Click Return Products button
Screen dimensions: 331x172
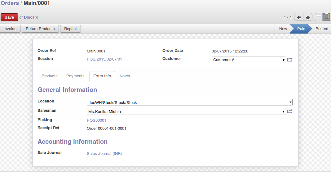coord(40,29)
